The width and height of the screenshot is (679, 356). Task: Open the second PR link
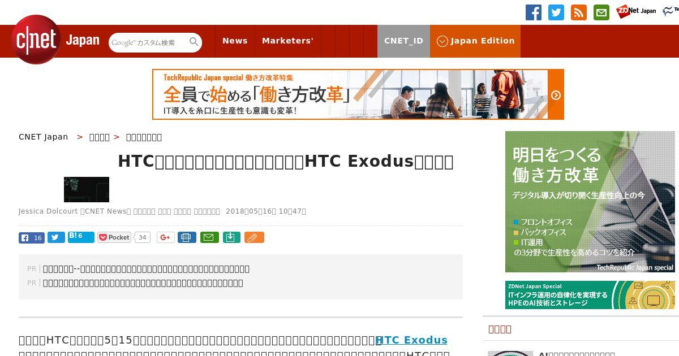click(143, 283)
